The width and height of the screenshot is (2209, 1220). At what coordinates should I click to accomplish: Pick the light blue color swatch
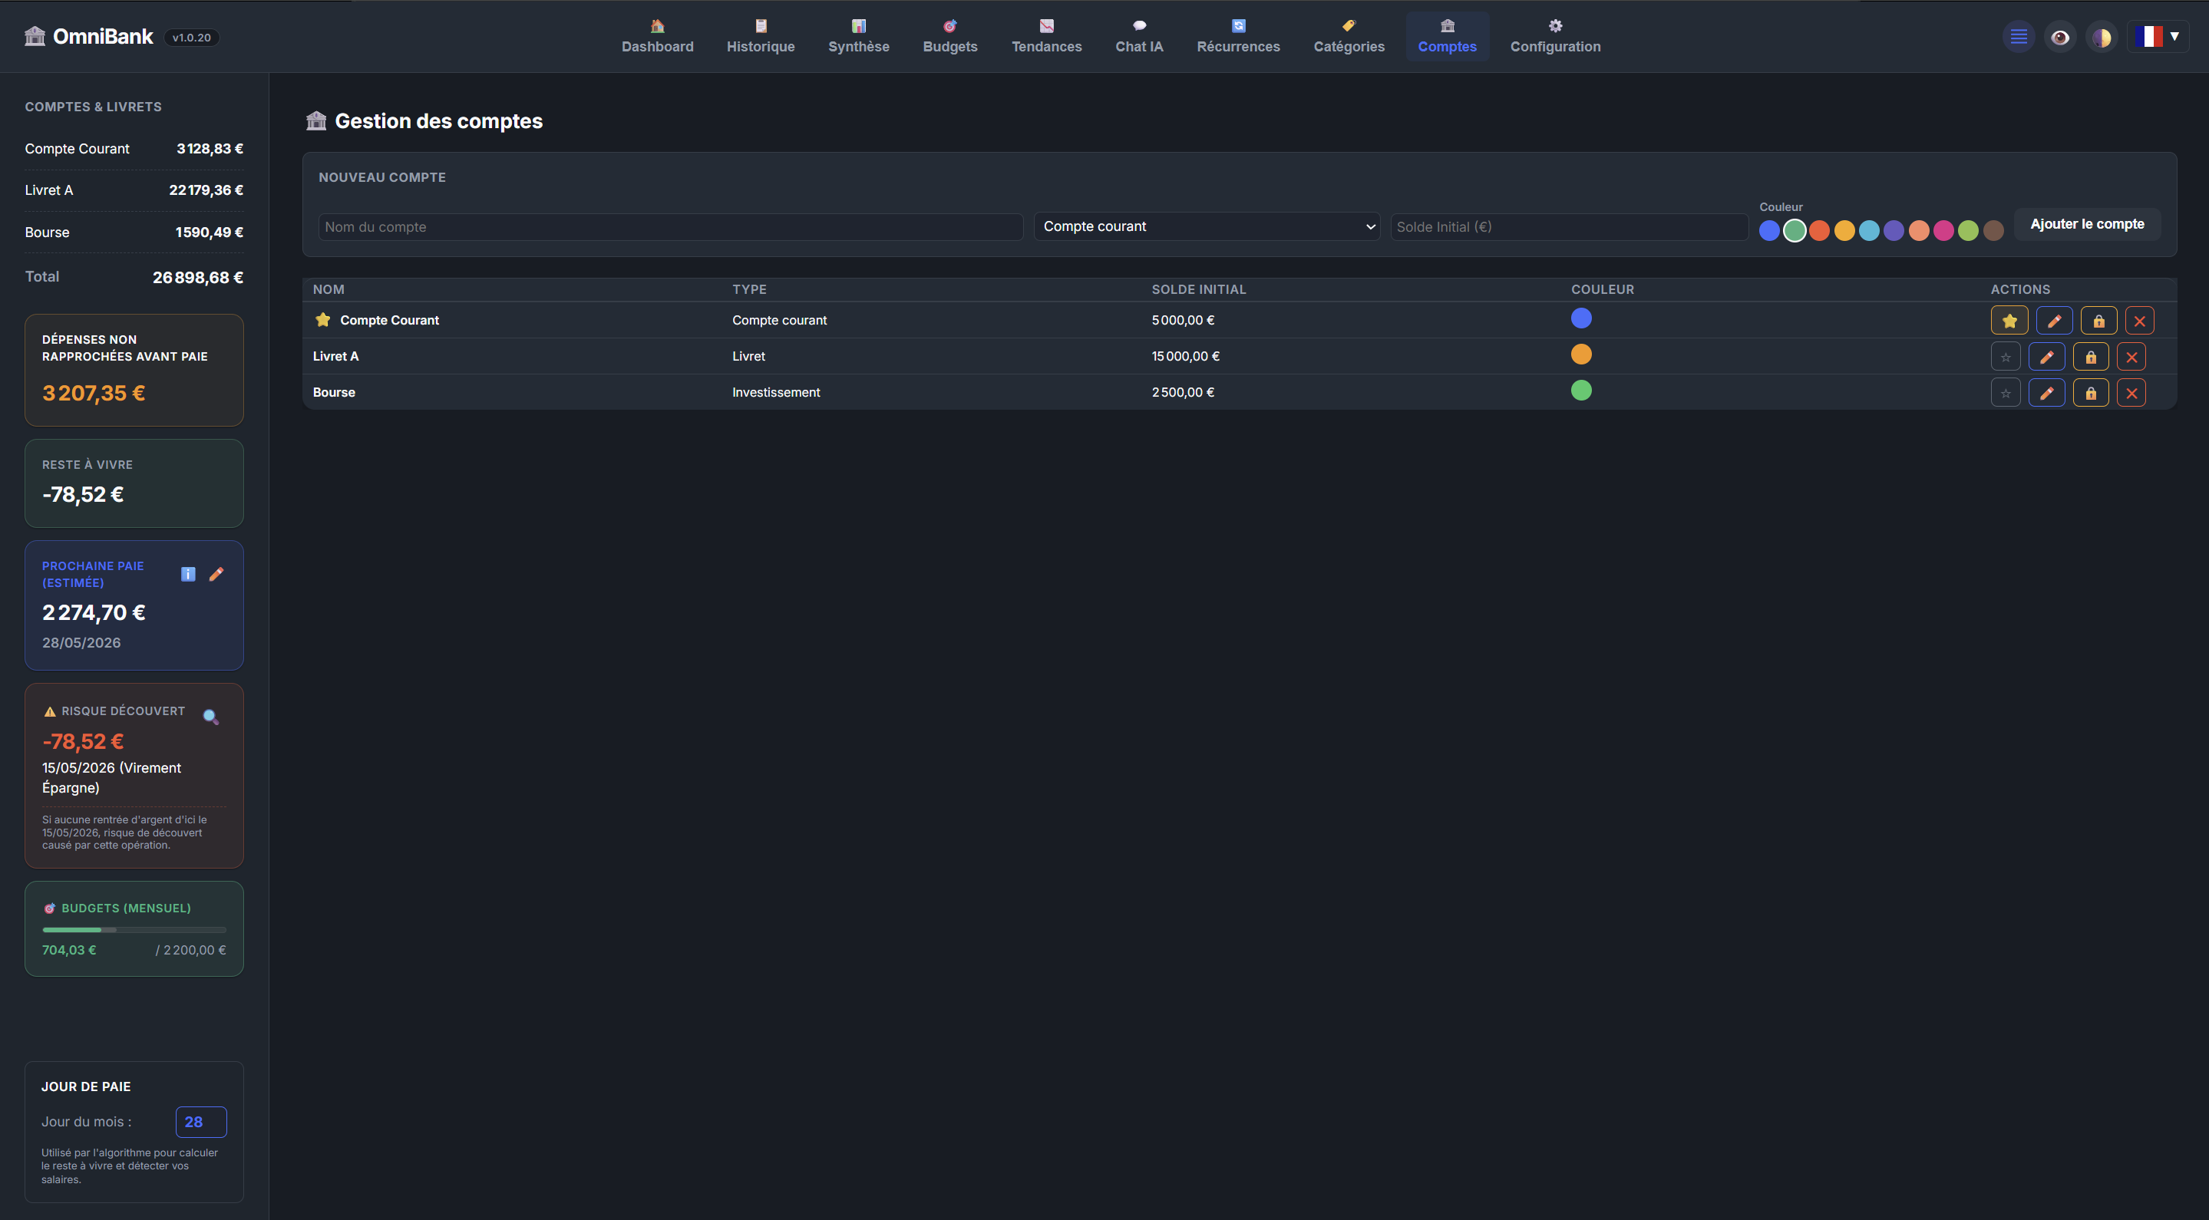click(x=1868, y=229)
